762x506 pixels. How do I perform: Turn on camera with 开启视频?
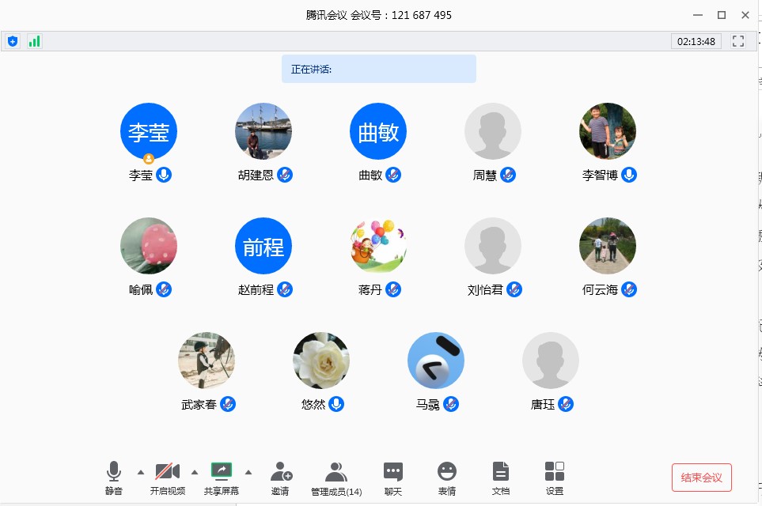click(168, 478)
